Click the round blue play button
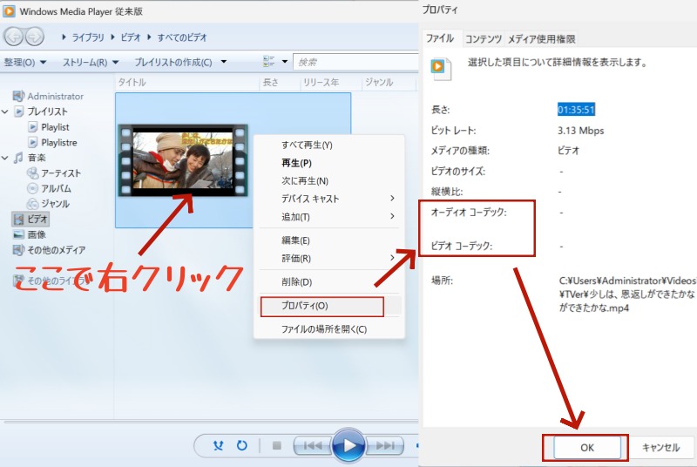The image size is (697, 467). click(349, 445)
